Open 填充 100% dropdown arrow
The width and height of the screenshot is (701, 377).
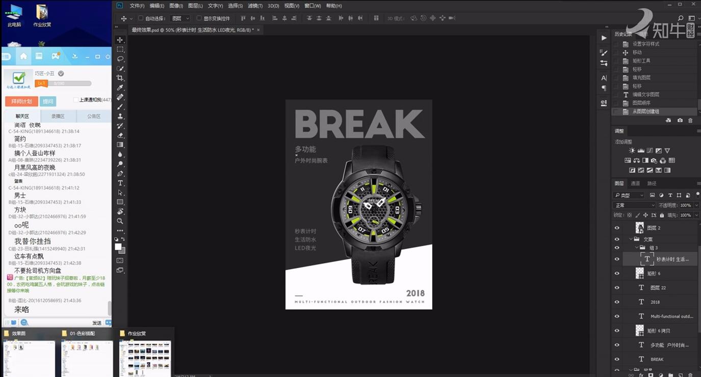(696, 215)
